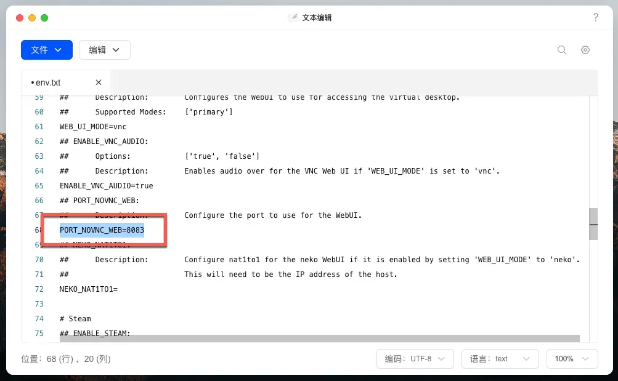Click the '## ENABLE_VNC_AUDIO:' comment line
This screenshot has height=381, width=618.
tap(104, 142)
